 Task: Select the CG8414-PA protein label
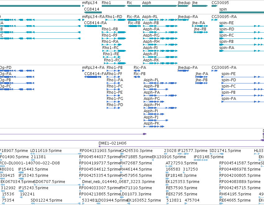(x=96, y=74)
